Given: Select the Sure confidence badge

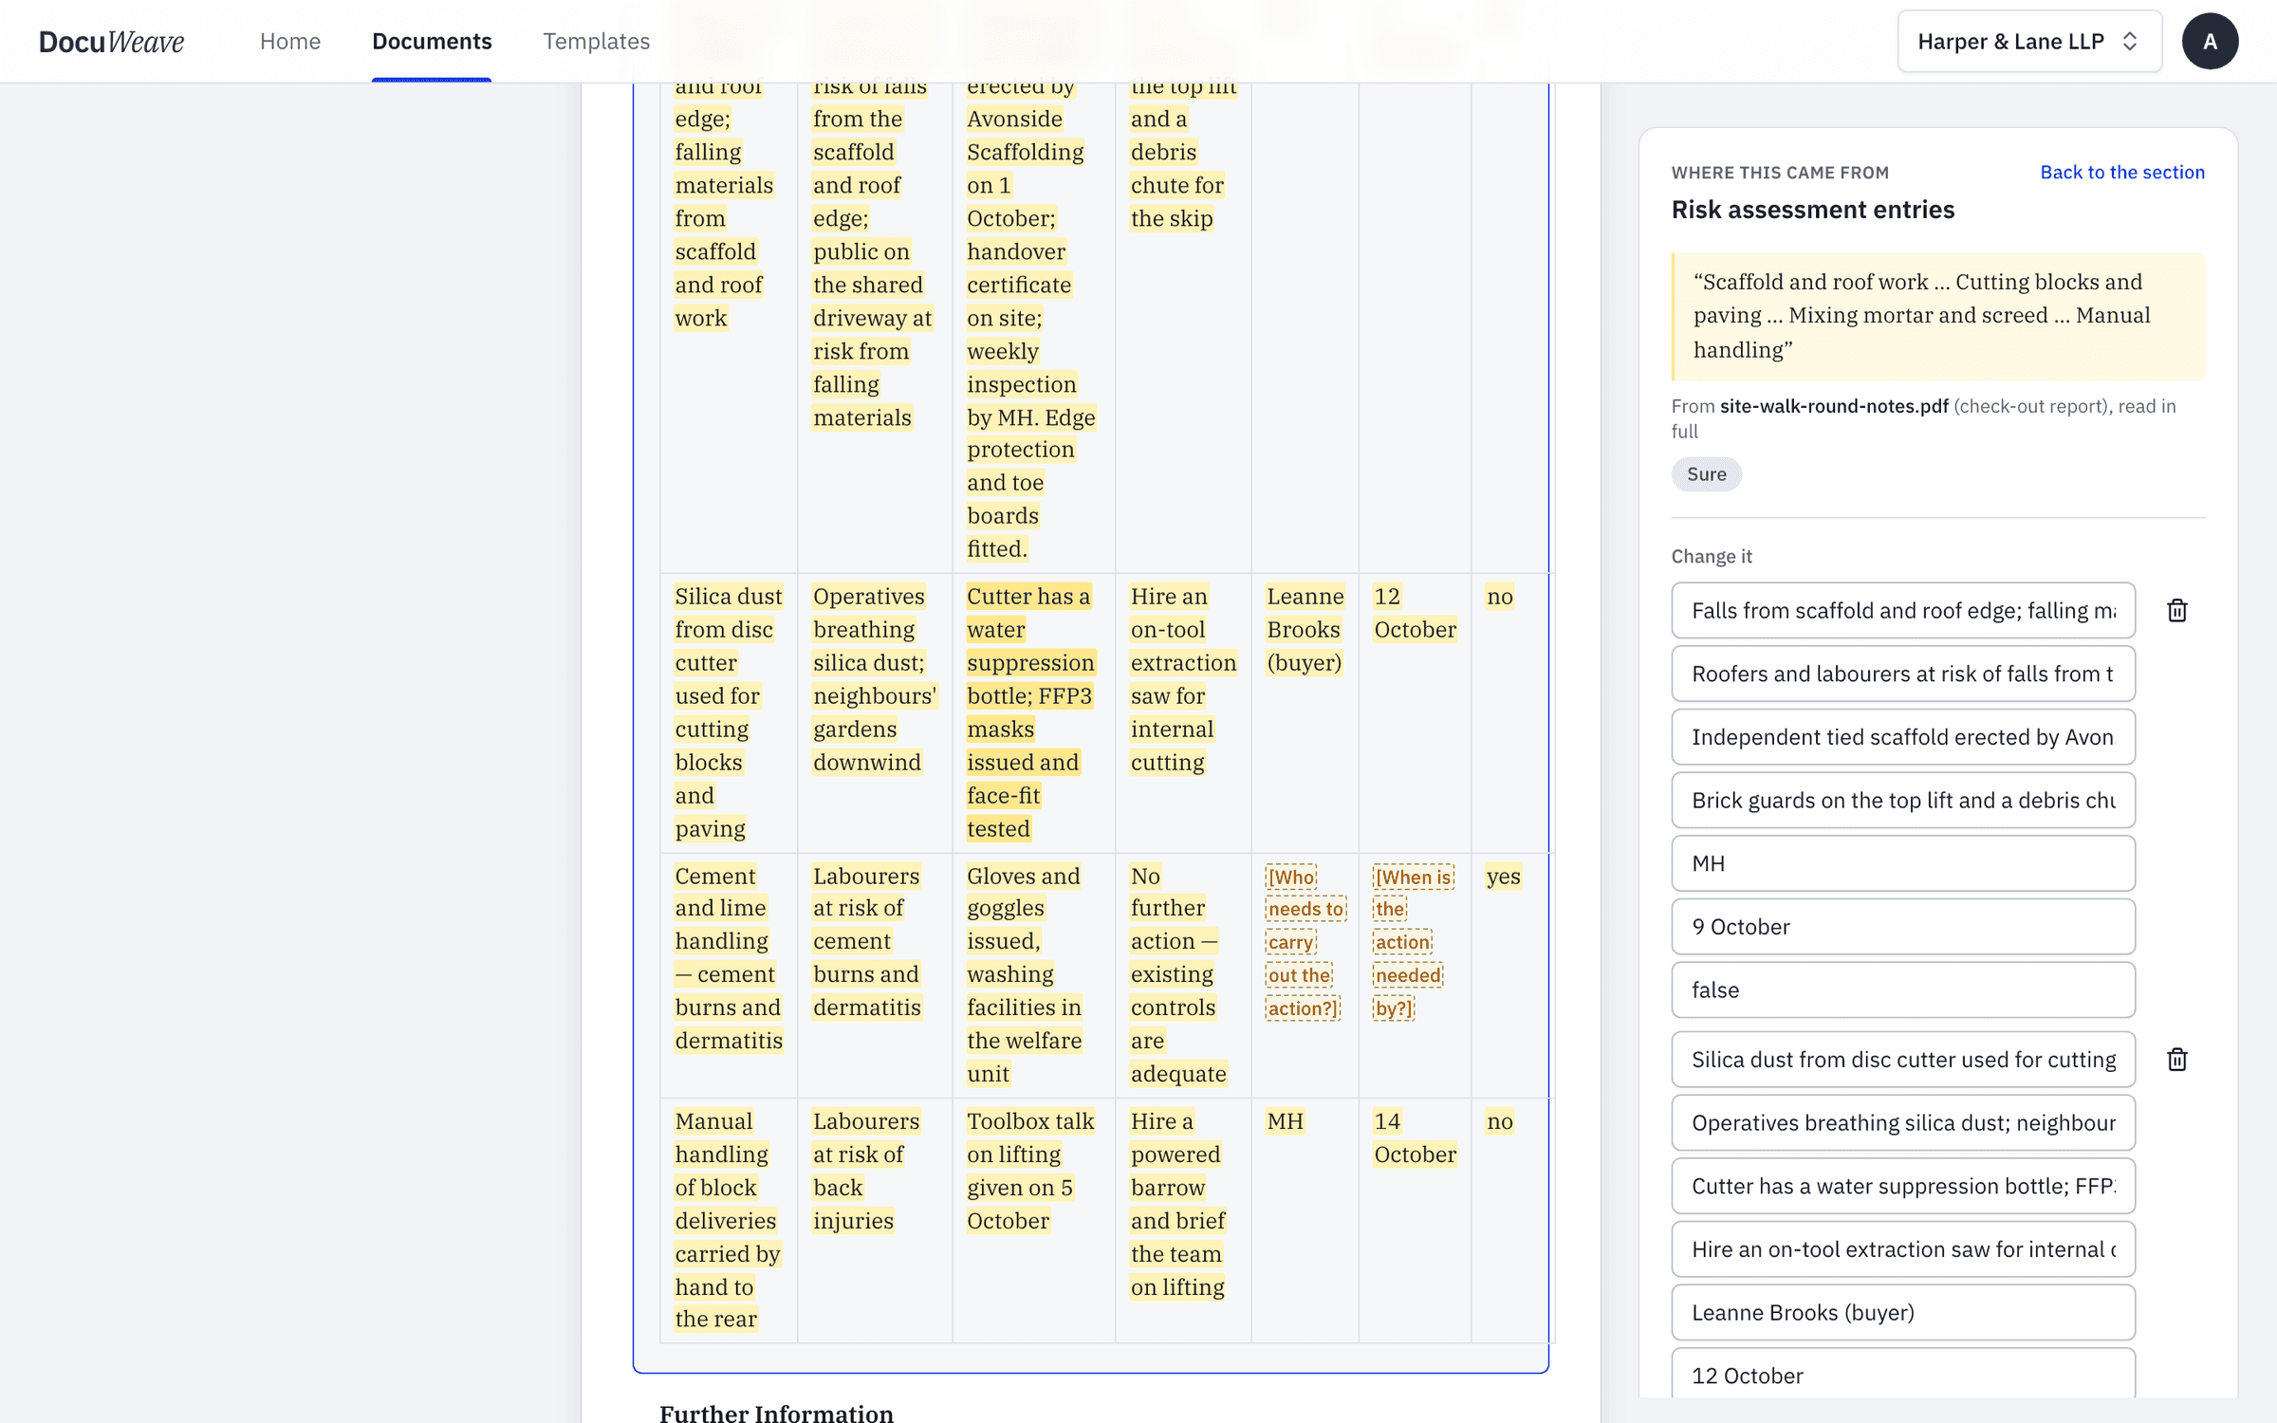Looking at the screenshot, I should (1706, 473).
